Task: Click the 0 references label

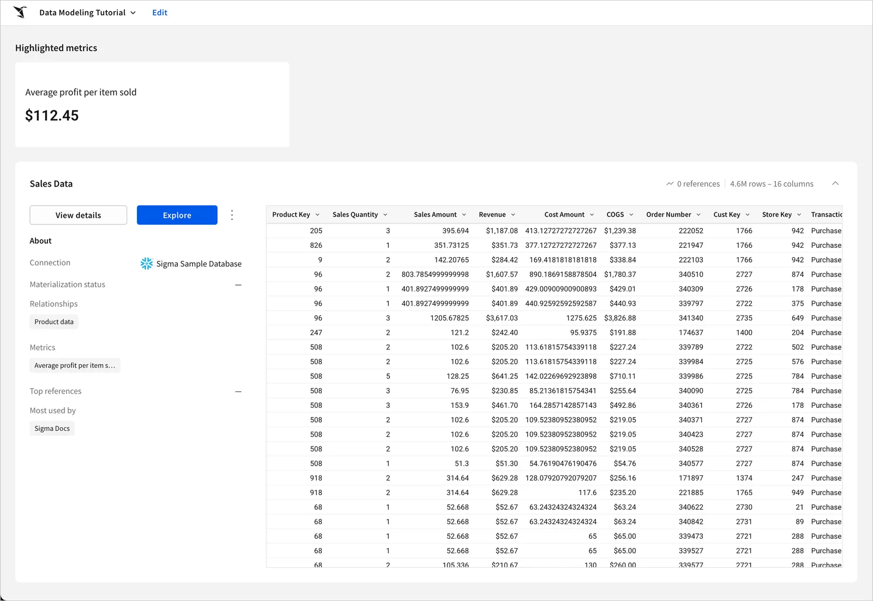Action: (x=698, y=184)
